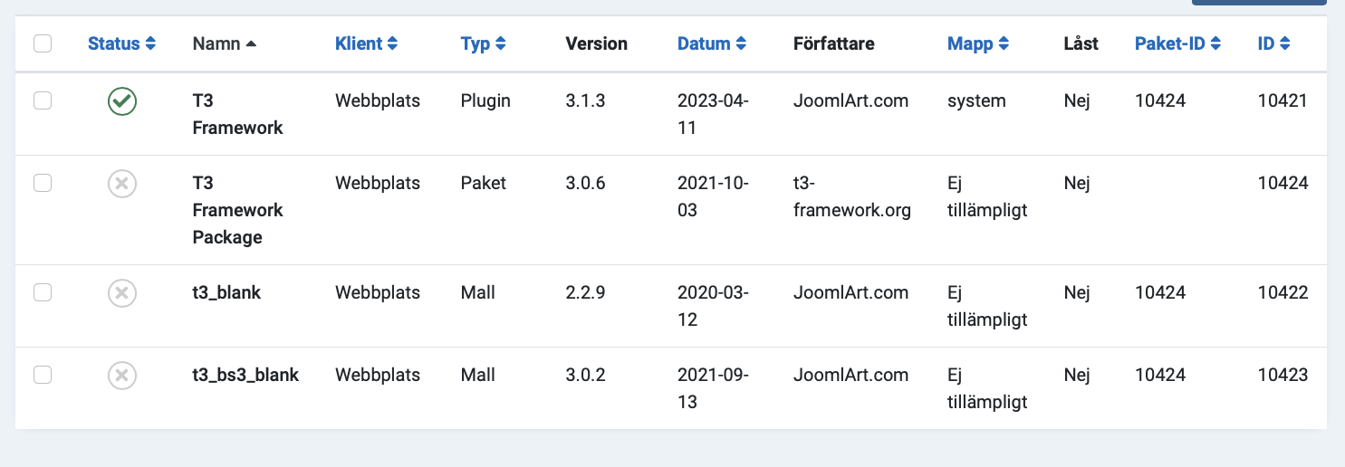Enable the t3_bs3_blank template status icon

[122, 375]
